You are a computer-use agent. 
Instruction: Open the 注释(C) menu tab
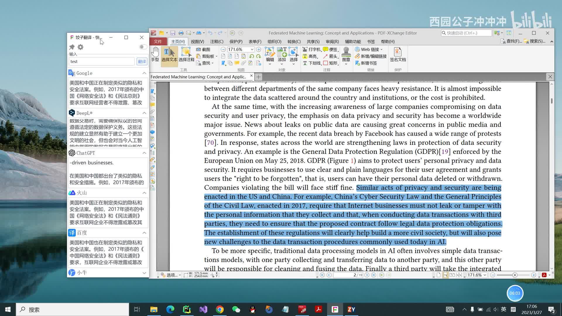pos(217,42)
